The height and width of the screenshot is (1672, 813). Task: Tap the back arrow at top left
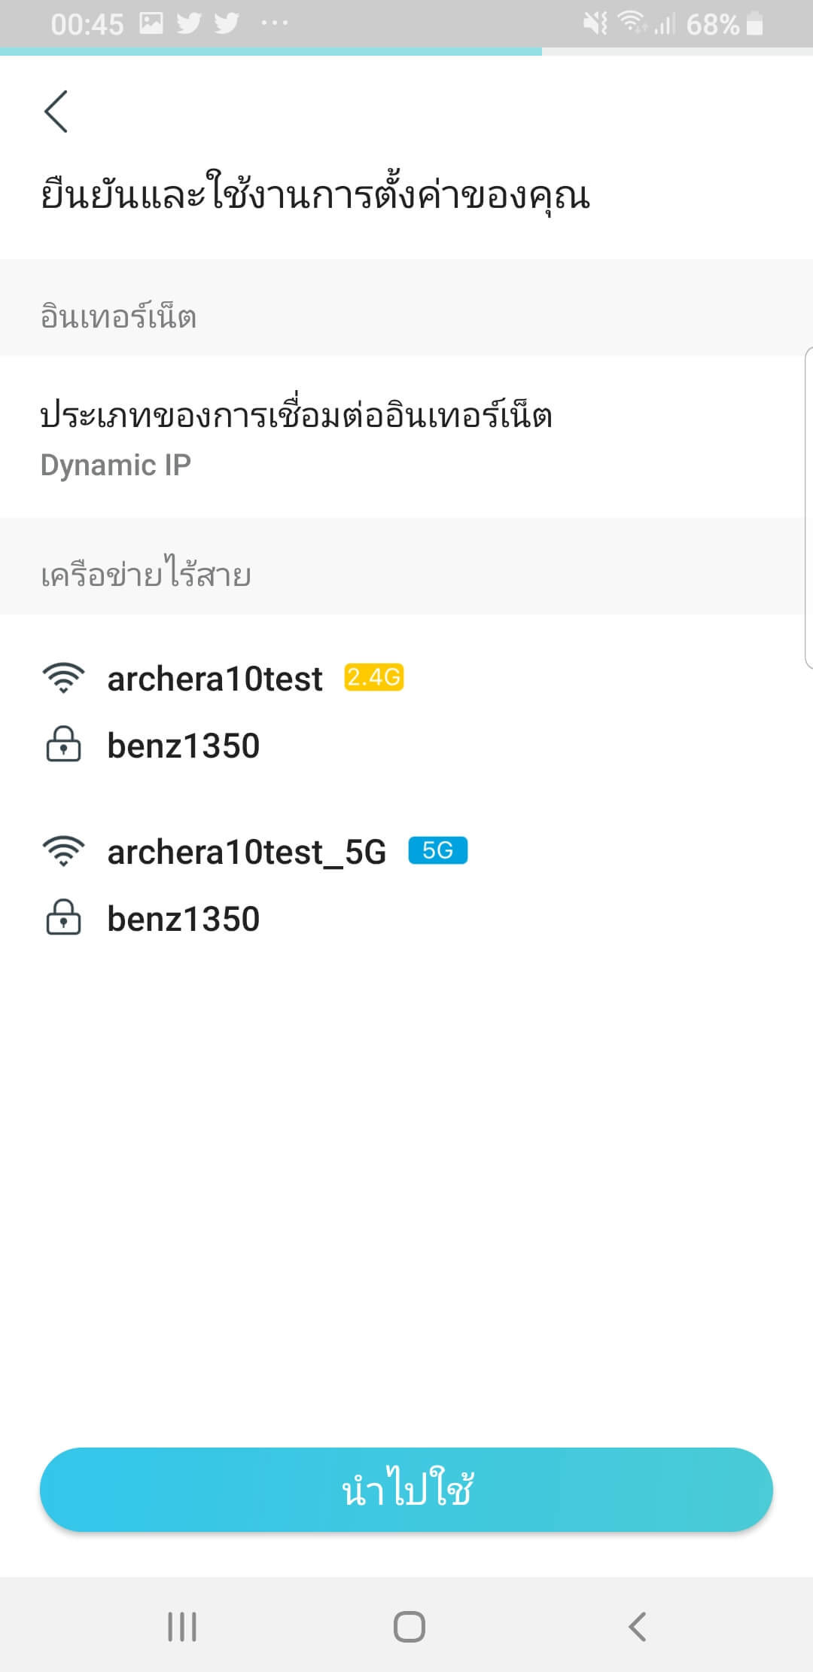56,111
